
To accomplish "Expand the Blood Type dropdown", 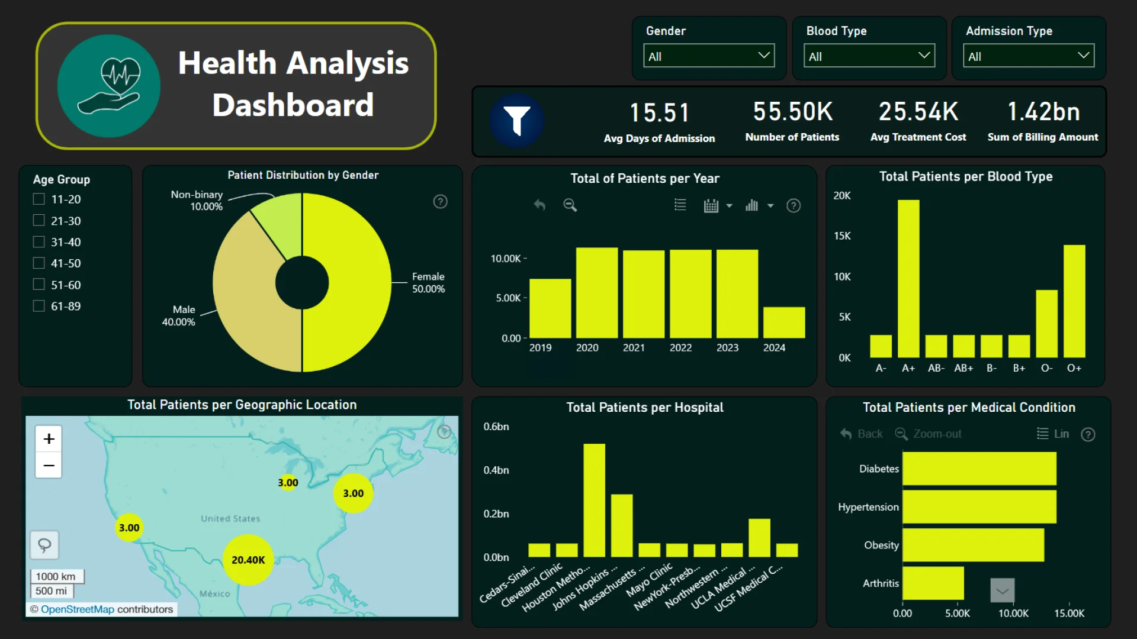I will click(x=869, y=56).
